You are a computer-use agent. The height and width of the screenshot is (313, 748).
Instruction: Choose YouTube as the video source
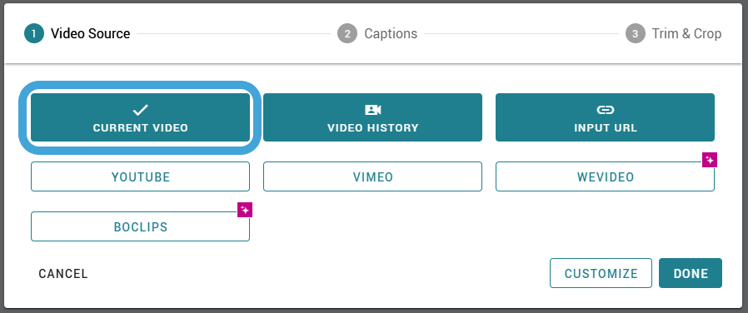click(140, 176)
